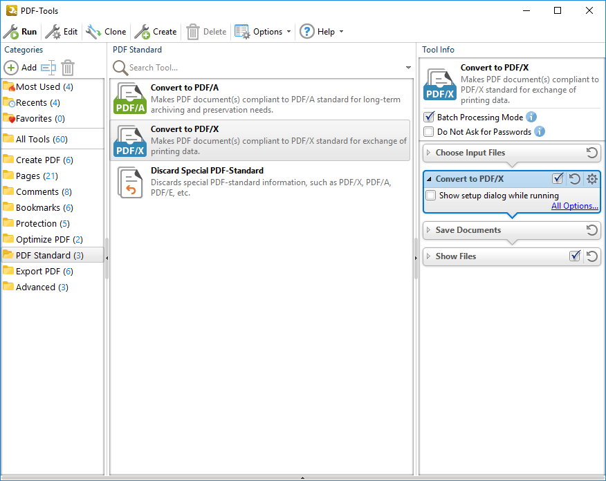Expand the Choose Input Files section
The image size is (606, 481).
pyautogui.click(x=428, y=153)
